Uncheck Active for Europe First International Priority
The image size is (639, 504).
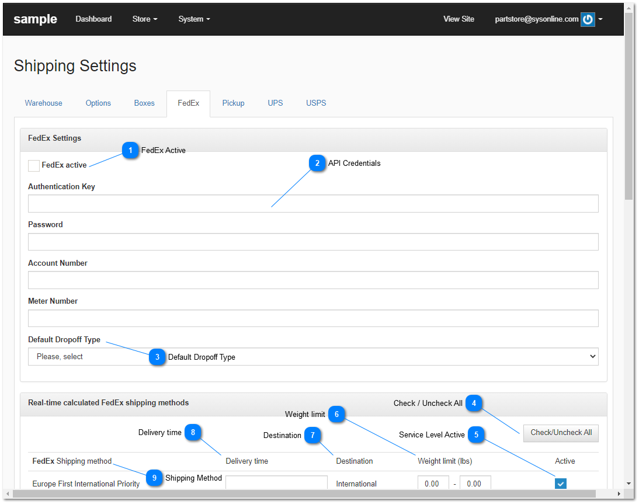(560, 484)
